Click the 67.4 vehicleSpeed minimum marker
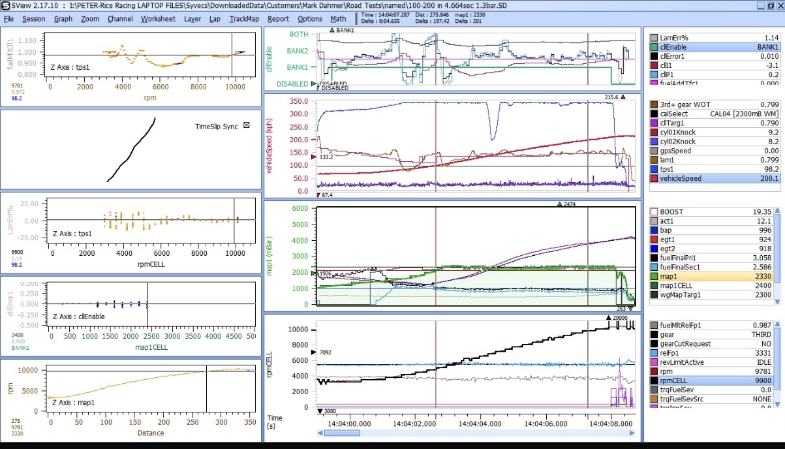Screen dimensions: 785x449 pyautogui.click(x=318, y=194)
